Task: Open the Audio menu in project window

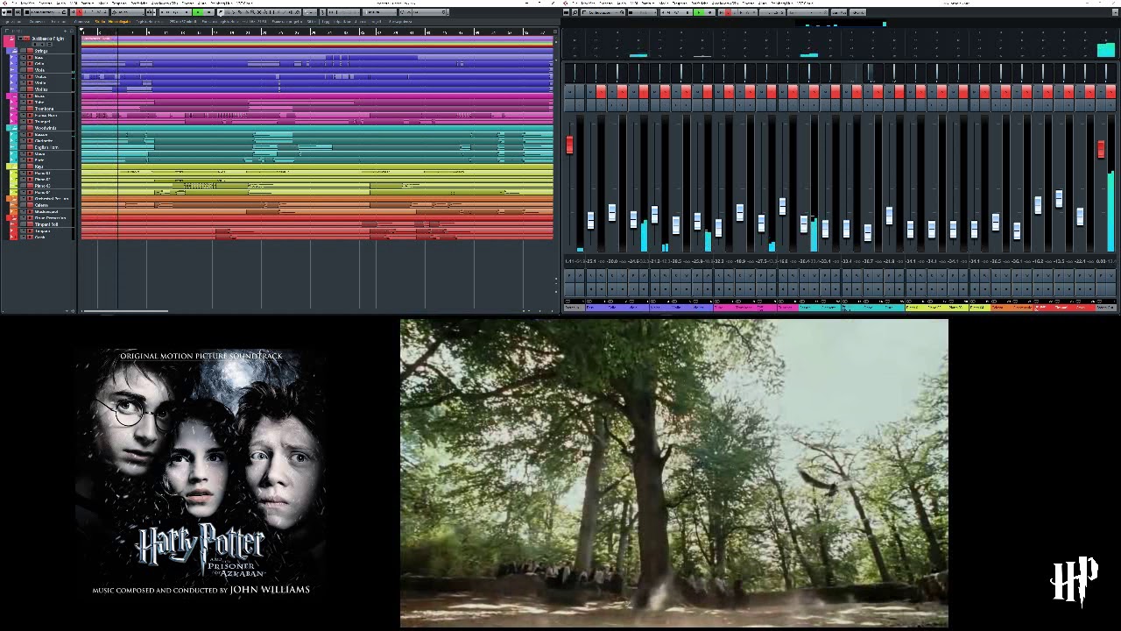Action: click(60, 3)
